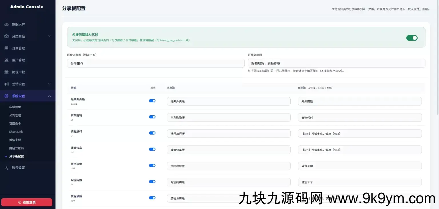Image resolution: width=439 pixels, height=209 pixels.
Task: Edit the 经典外卖版 main title field
Action: point(229,101)
